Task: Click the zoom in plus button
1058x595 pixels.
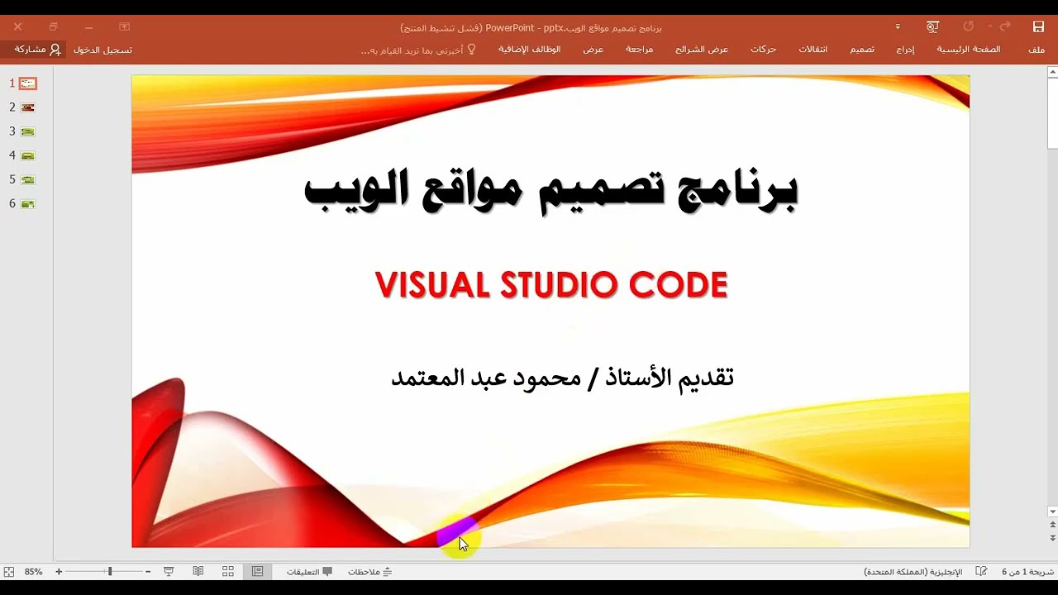Action: tap(59, 571)
